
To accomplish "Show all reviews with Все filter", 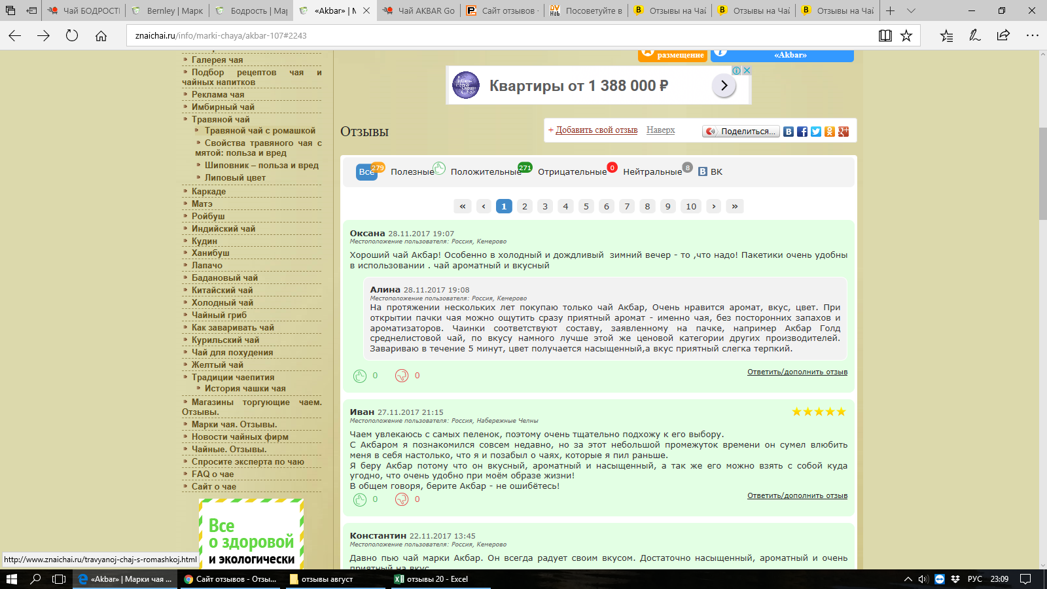I will coord(367,171).
